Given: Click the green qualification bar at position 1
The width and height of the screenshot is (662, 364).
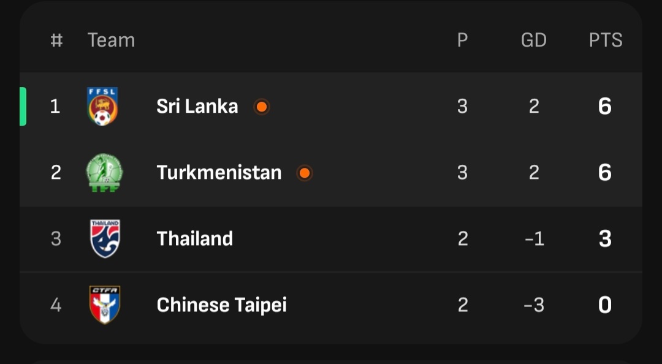Looking at the screenshot, I should (x=23, y=107).
